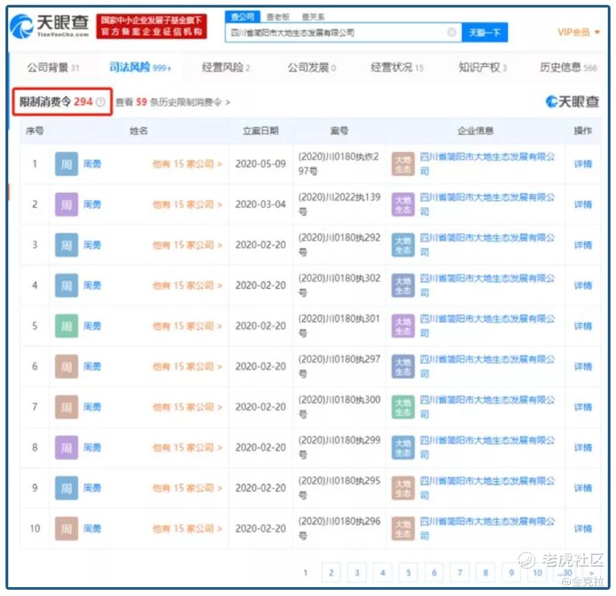
Task: Expand 他有 15 家公司 in row 10
Action: click(x=188, y=528)
